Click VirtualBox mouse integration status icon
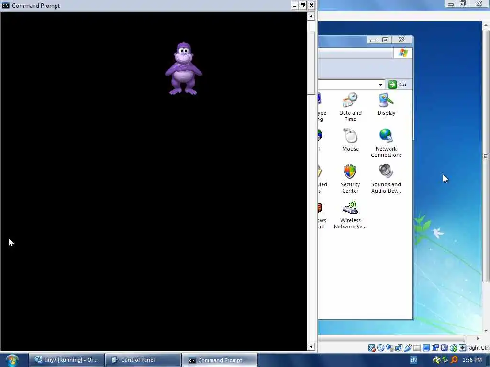The height and width of the screenshot is (367, 490). click(454, 348)
